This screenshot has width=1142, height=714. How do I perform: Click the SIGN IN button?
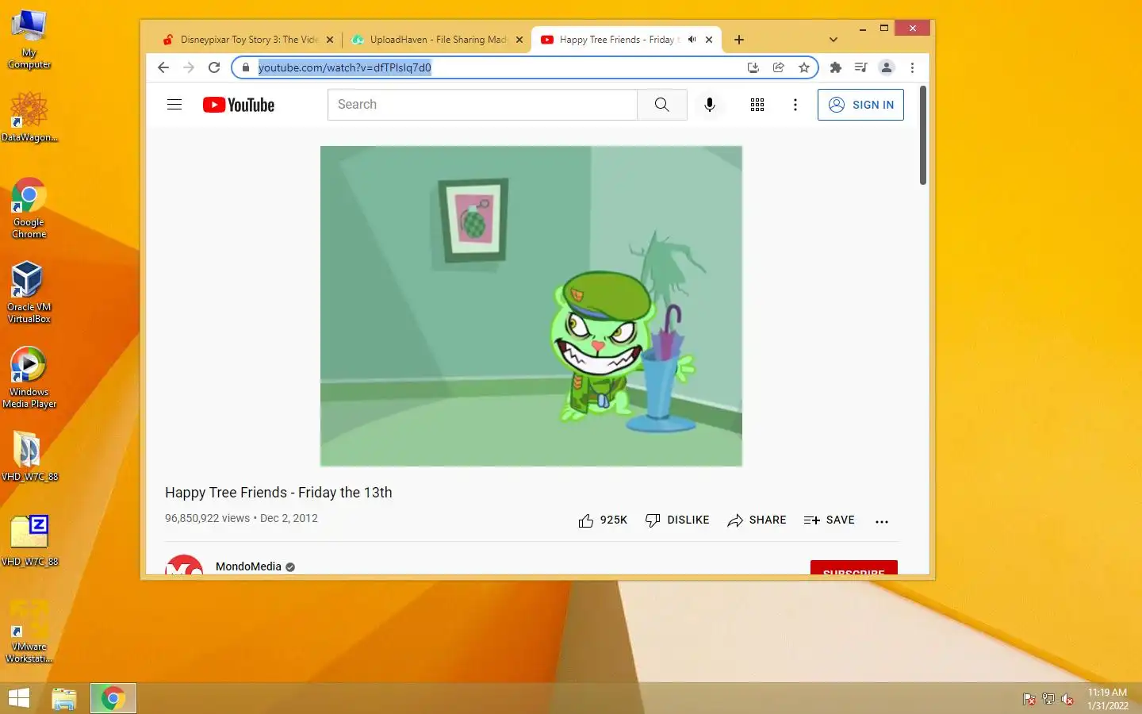[x=860, y=105]
